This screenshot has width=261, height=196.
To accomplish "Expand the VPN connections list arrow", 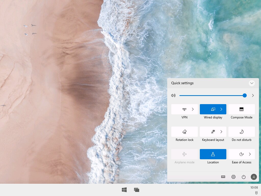I will tap(193, 109).
